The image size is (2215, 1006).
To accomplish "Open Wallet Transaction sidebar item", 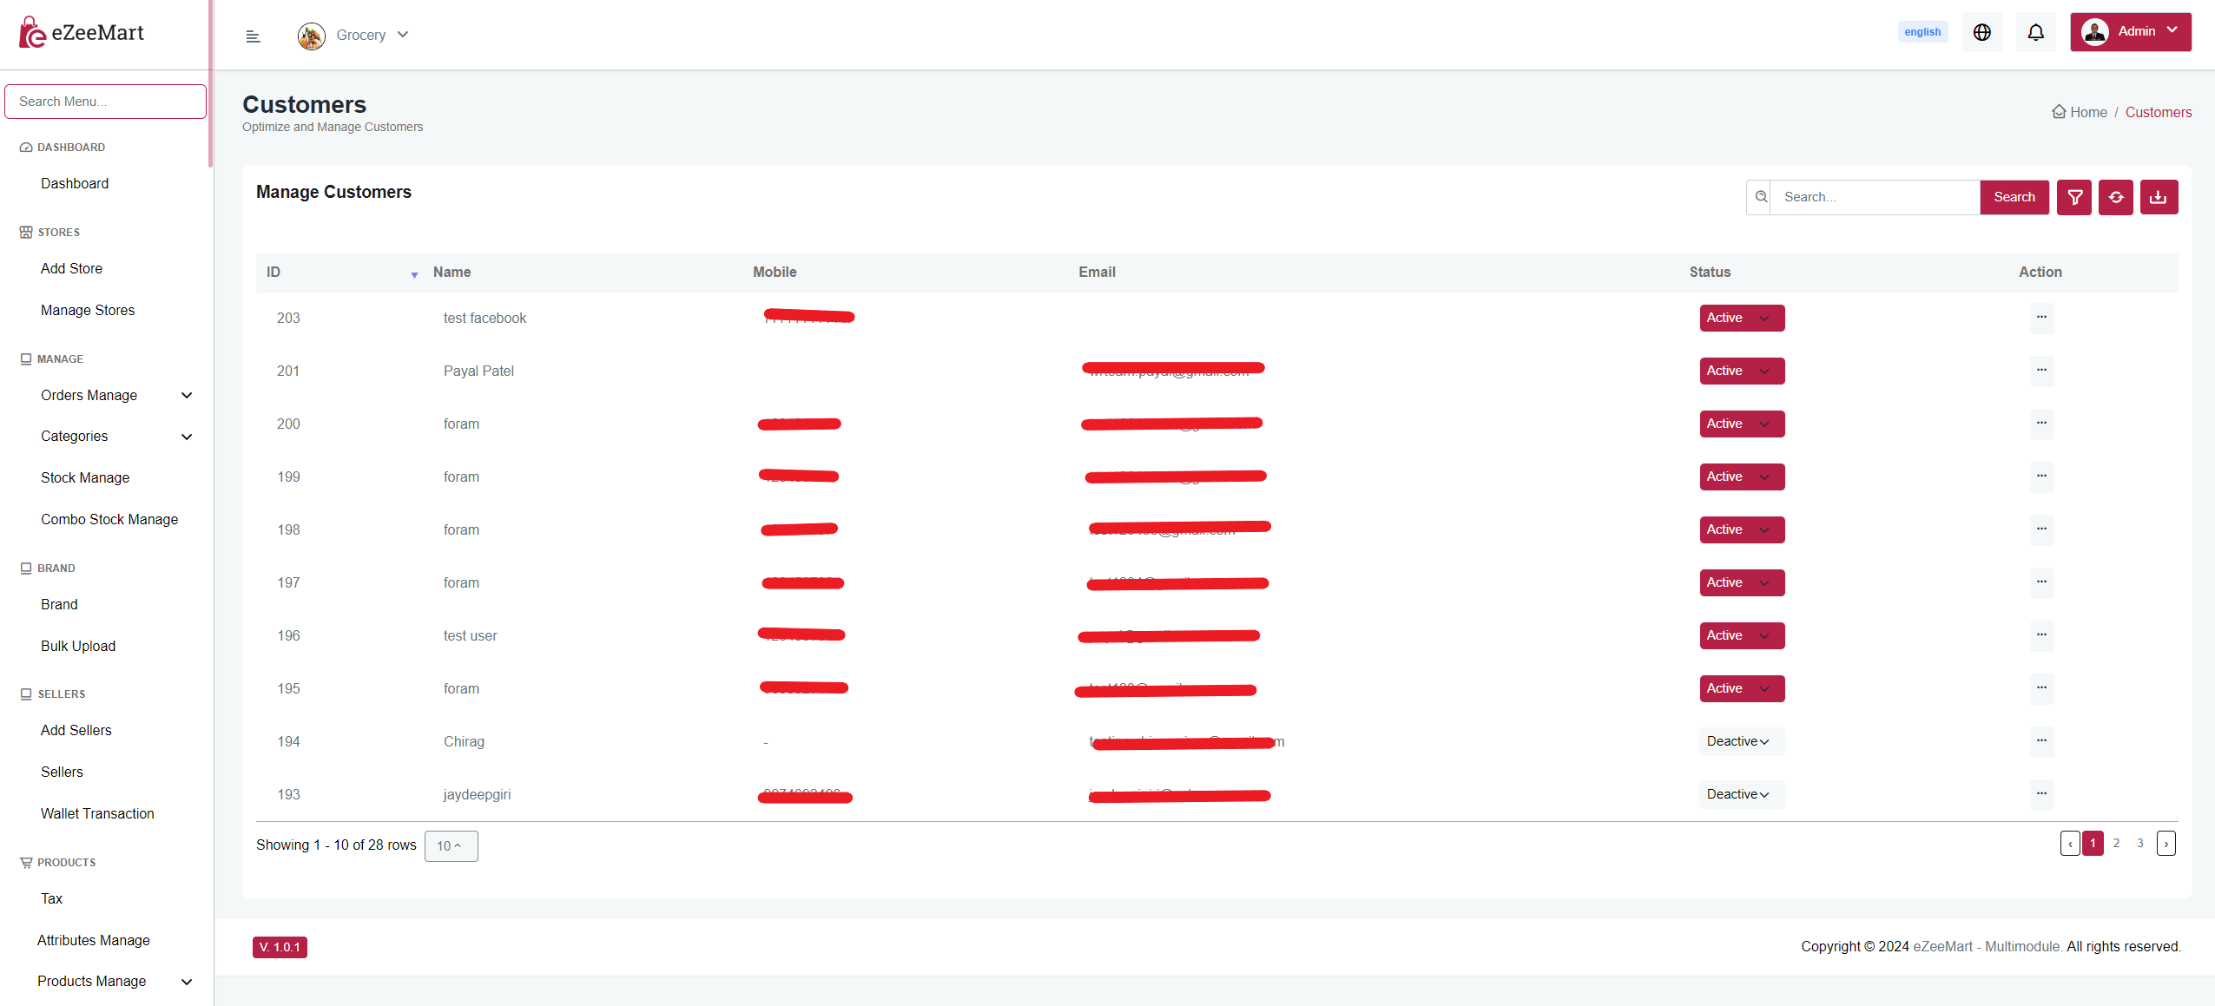I will [x=97, y=813].
